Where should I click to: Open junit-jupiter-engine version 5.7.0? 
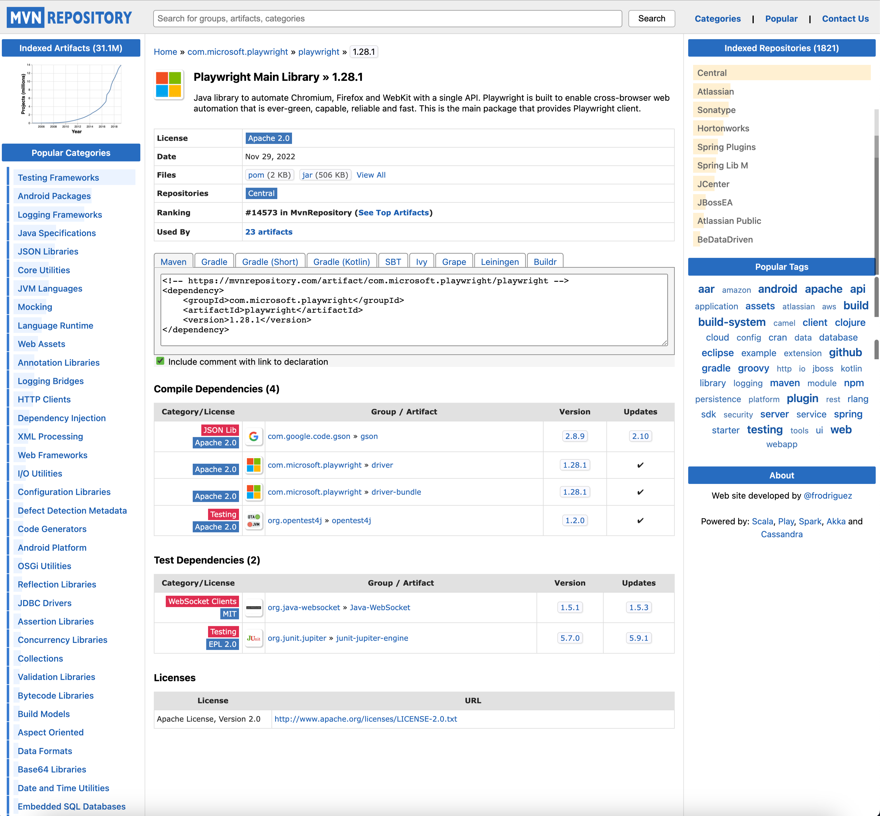click(x=570, y=638)
